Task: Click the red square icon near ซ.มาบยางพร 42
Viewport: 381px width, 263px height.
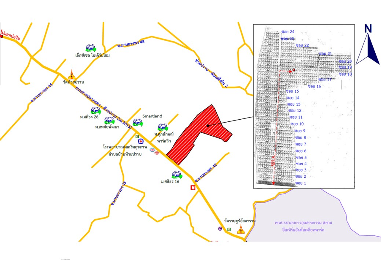Action: pyautogui.click(x=193, y=187)
